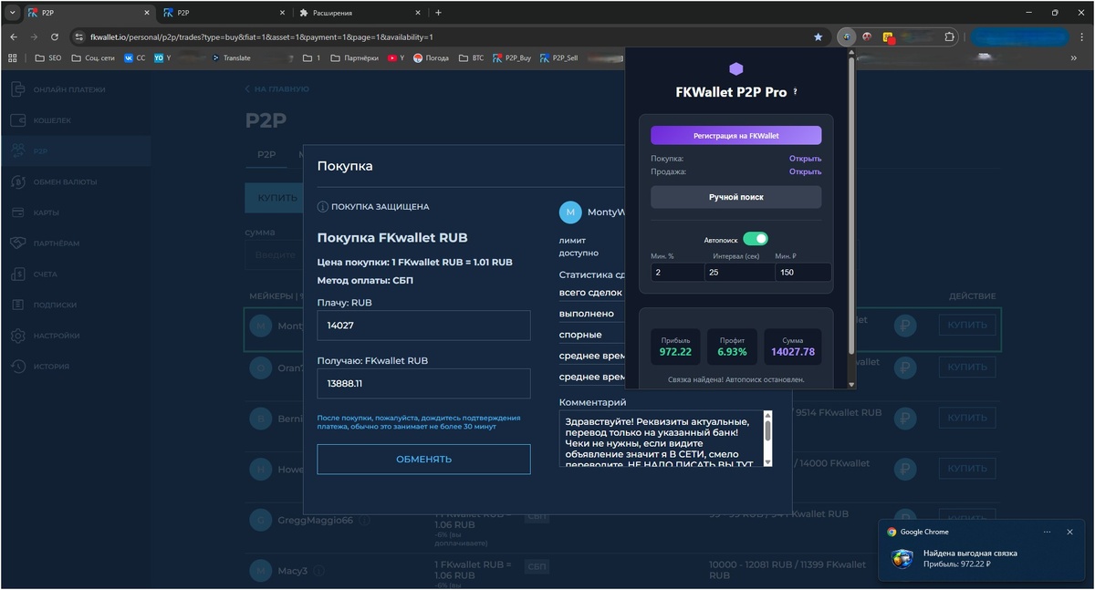Click the КУПИТЬ tab button on the page

(277, 198)
